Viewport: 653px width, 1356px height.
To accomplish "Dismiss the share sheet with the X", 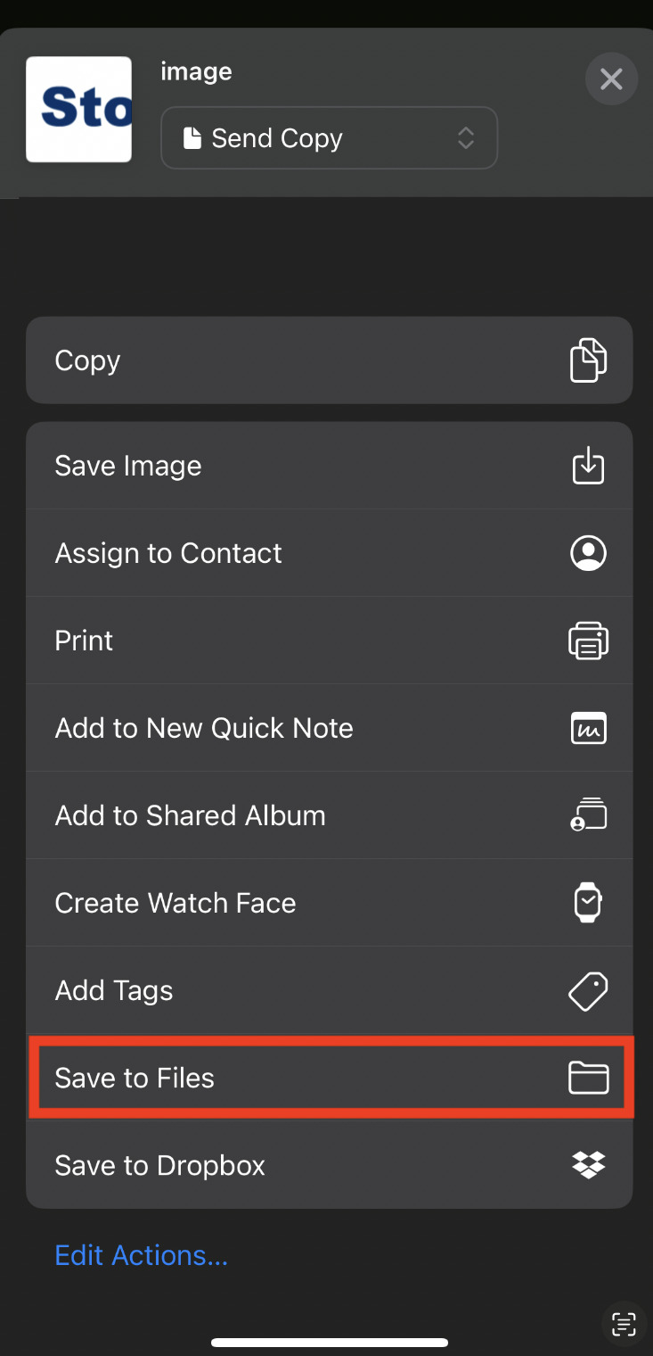I will (611, 79).
